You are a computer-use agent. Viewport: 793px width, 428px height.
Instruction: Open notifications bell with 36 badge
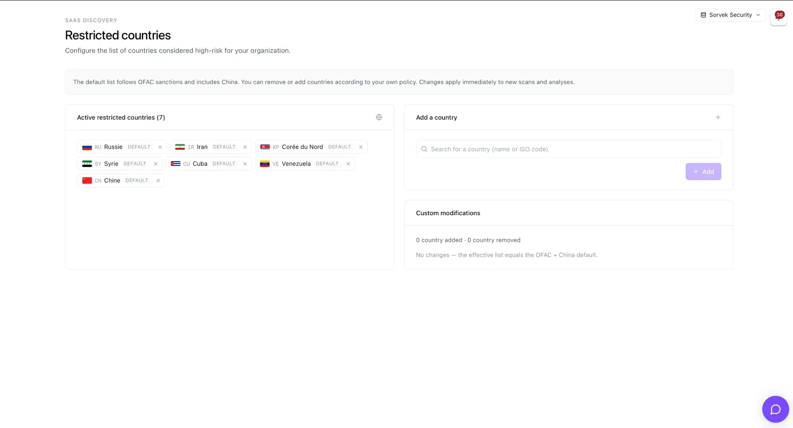click(778, 17)
